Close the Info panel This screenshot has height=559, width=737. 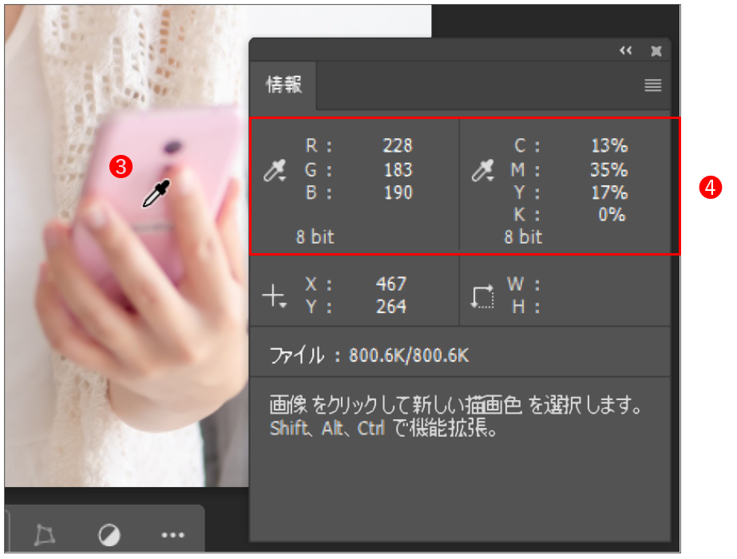click(656, 51)
